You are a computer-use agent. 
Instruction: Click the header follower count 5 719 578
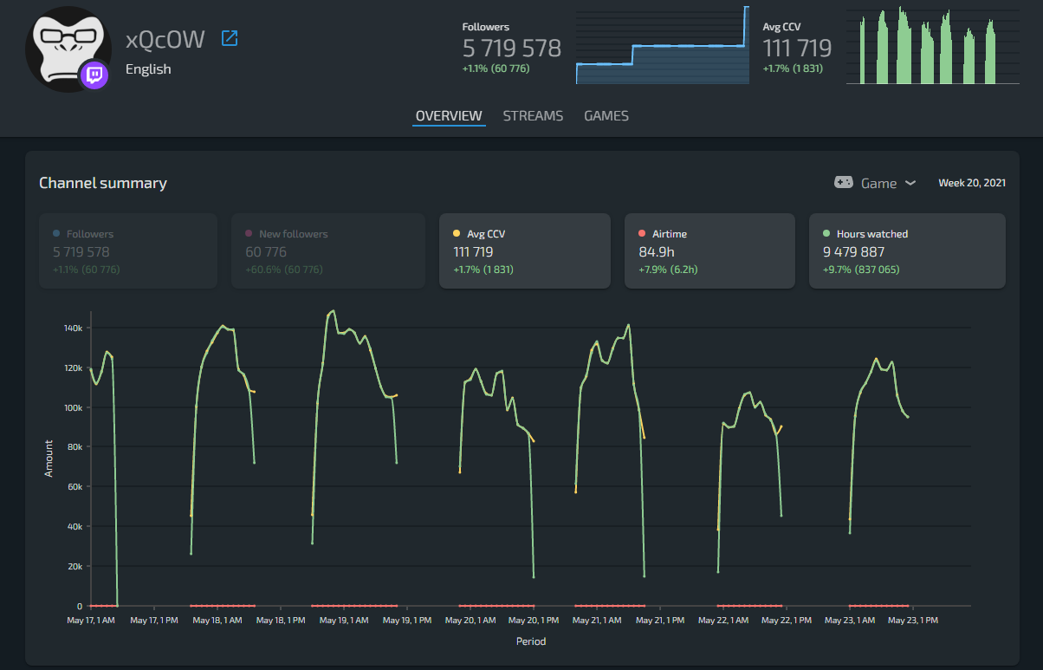[512, 48]
